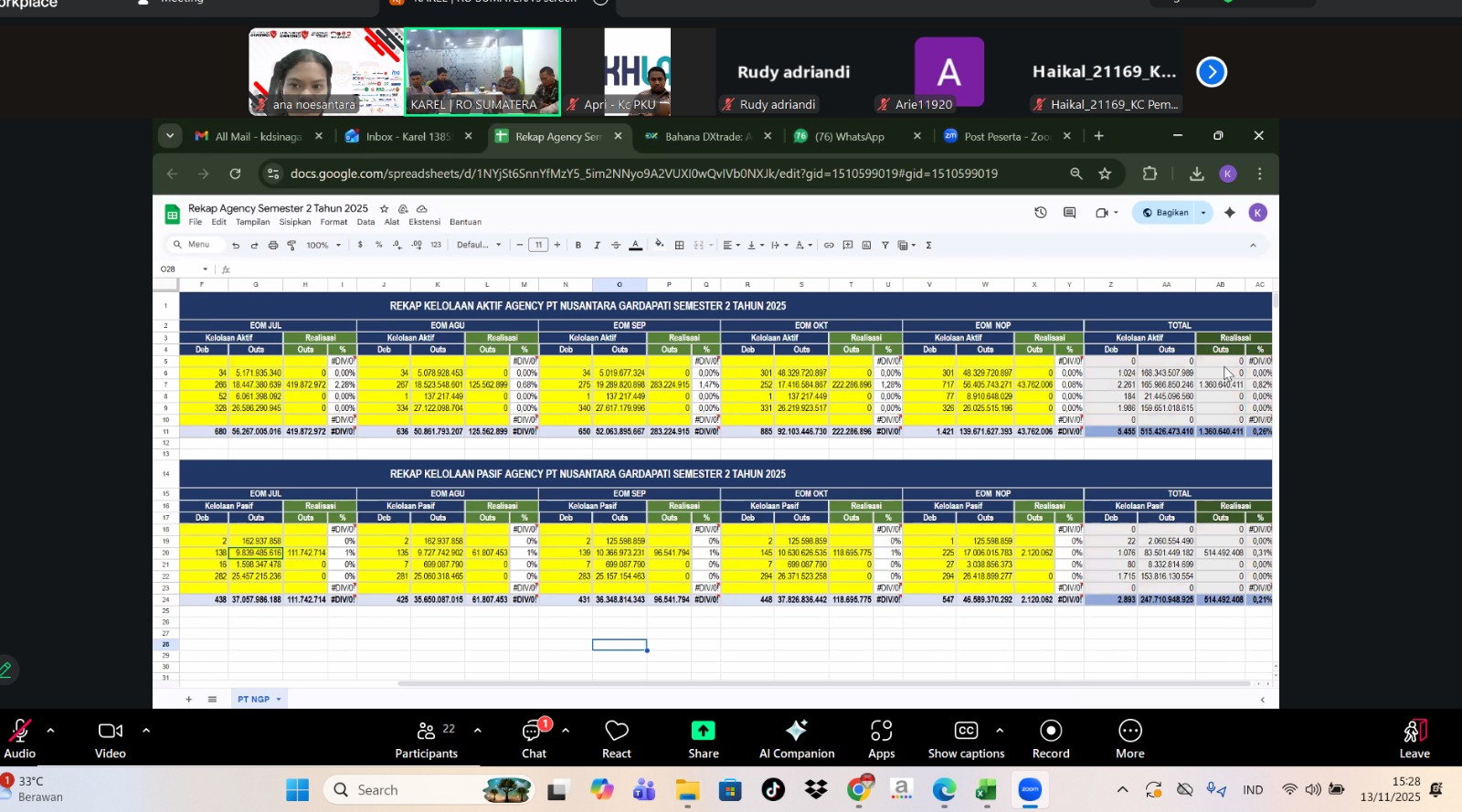Click the Bagikan share button
Viewport: 1462px width, 812px height.
click(x=1166, y=213)
